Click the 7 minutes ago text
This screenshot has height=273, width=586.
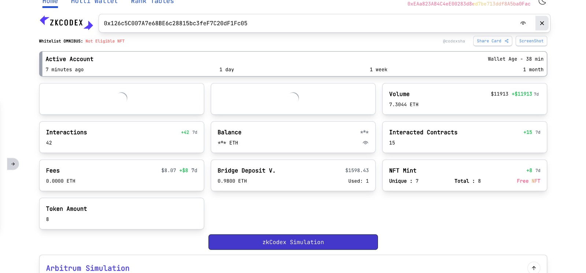pyautogui.click(x=65, y=70)
